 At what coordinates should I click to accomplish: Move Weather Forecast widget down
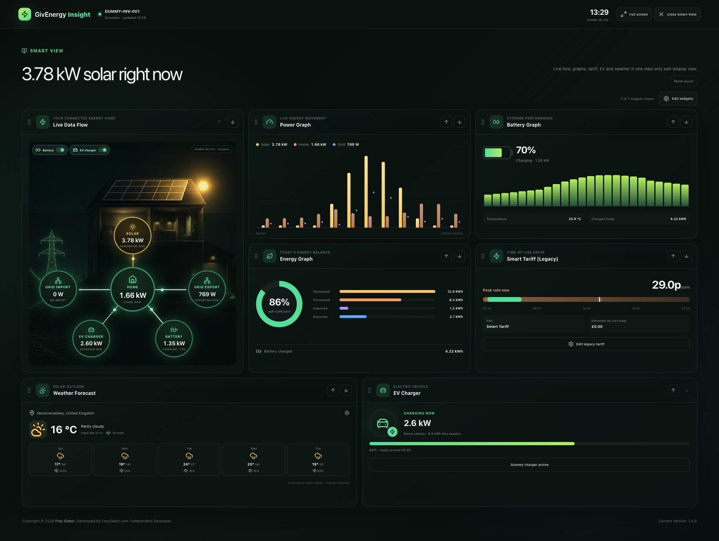click(x=346, y=390)
